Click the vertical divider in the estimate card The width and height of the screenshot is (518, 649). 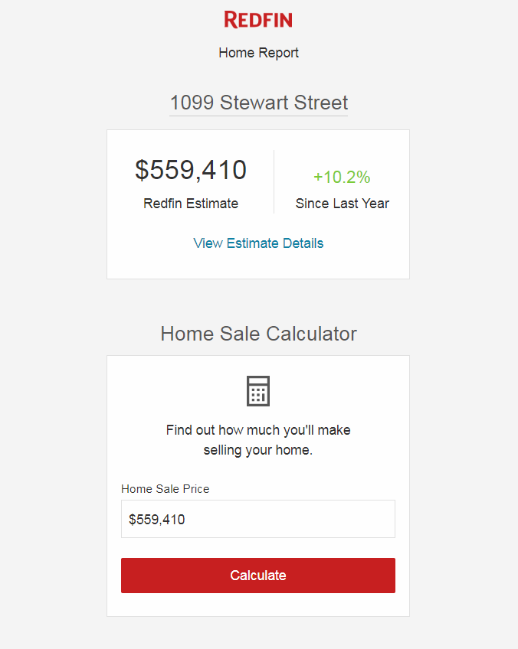point(274,181)
